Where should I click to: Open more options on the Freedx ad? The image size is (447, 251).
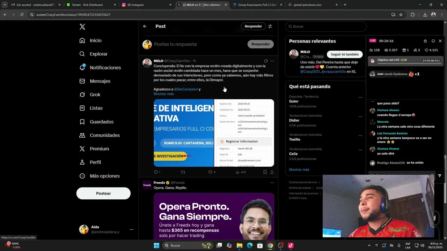pos(272,183)
